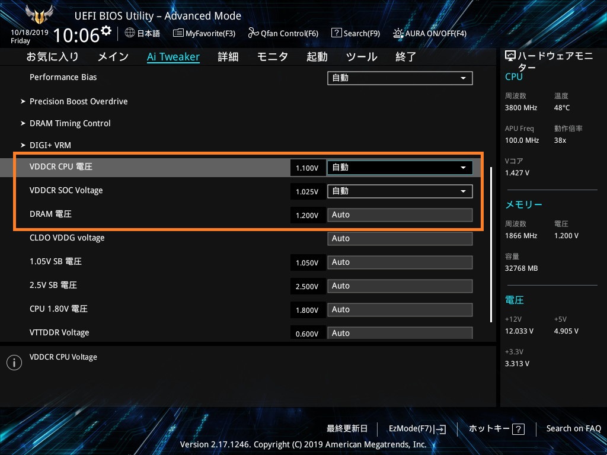Toggle AURA ON/OFF(F4)
This screenshot has height=455, width=607.
(x=430, y=33)
